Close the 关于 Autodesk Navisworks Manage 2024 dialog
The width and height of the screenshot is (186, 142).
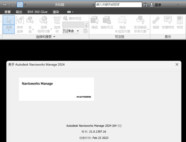coord(177,64)
